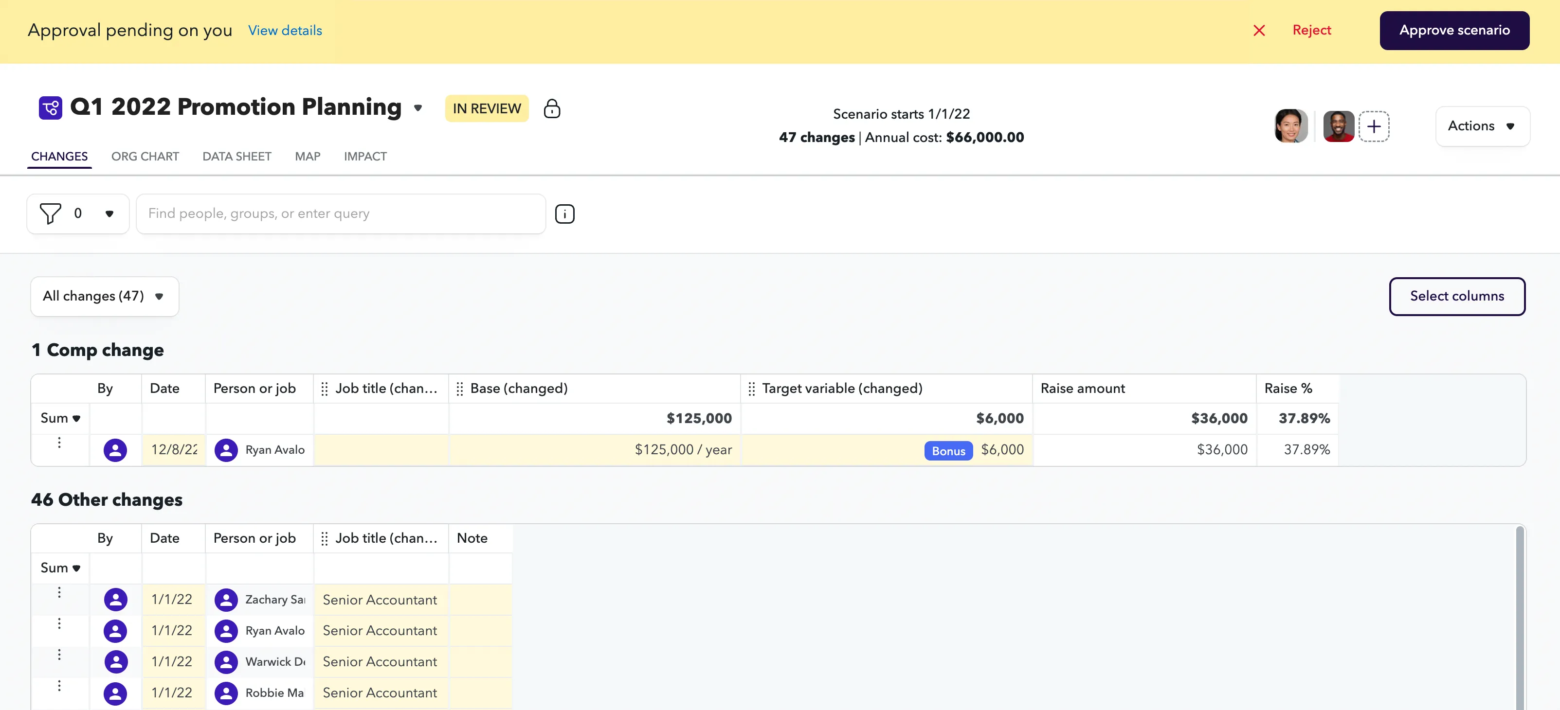Click View details link
This screenshot has height=710, width=1560.
point(285,30)
